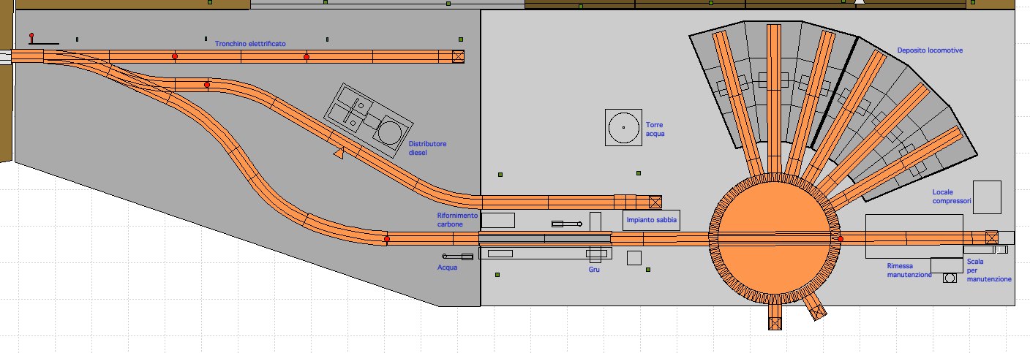Click the triangle marker near the diesel distributor
Viewport: 1030px width, 353px height.
(338, 153)
